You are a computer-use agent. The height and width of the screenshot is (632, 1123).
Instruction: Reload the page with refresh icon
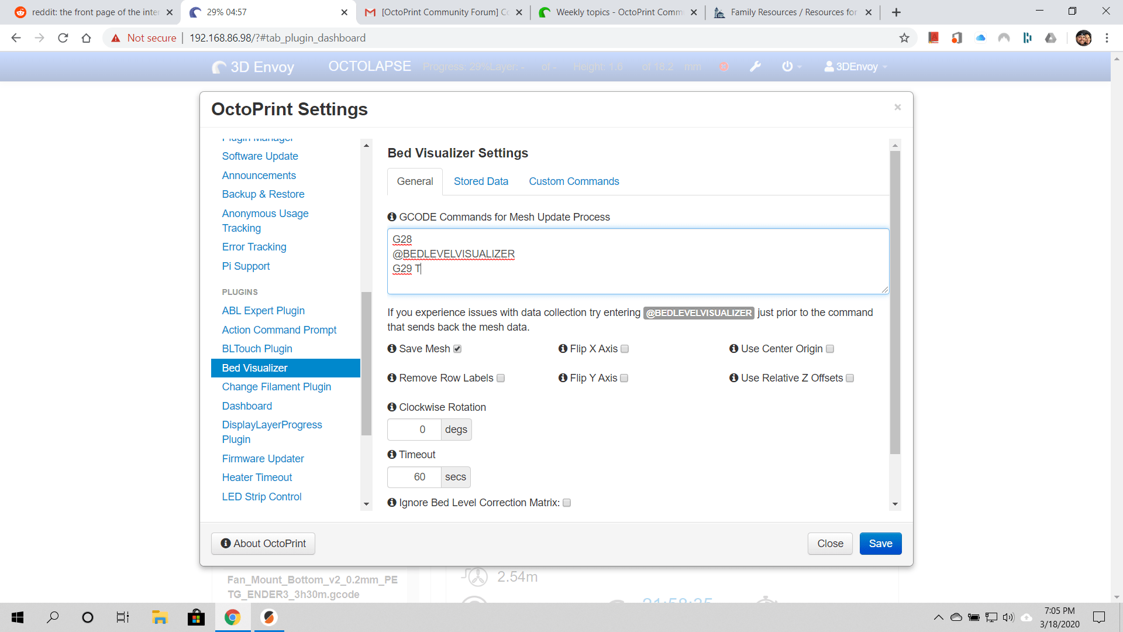click(x=63, y=38)
